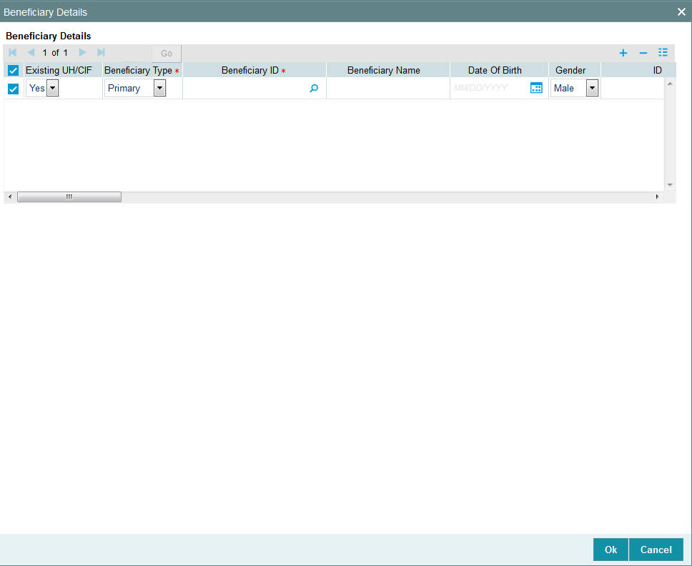Click the Date Of Birth field
Viewport: 692px width, 566px height.
490,88
